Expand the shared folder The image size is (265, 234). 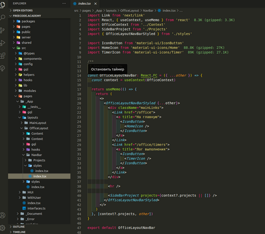(26, 42)
